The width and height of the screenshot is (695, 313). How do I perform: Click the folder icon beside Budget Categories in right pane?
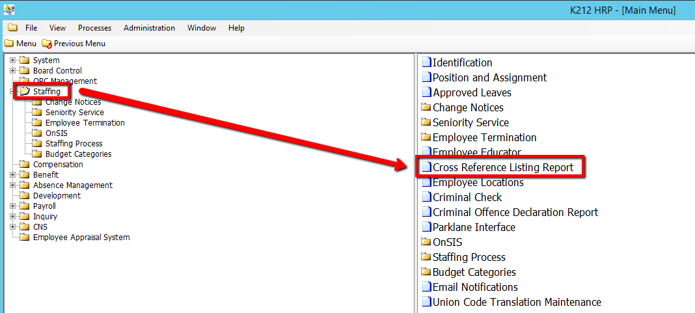pyautogui.click(x=426, y=272)
